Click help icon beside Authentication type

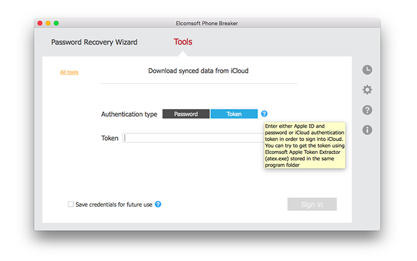click(x=264, y=114)
